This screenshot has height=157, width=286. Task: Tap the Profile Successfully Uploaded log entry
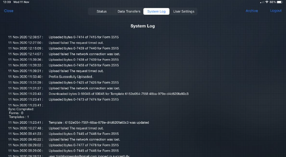71,77
